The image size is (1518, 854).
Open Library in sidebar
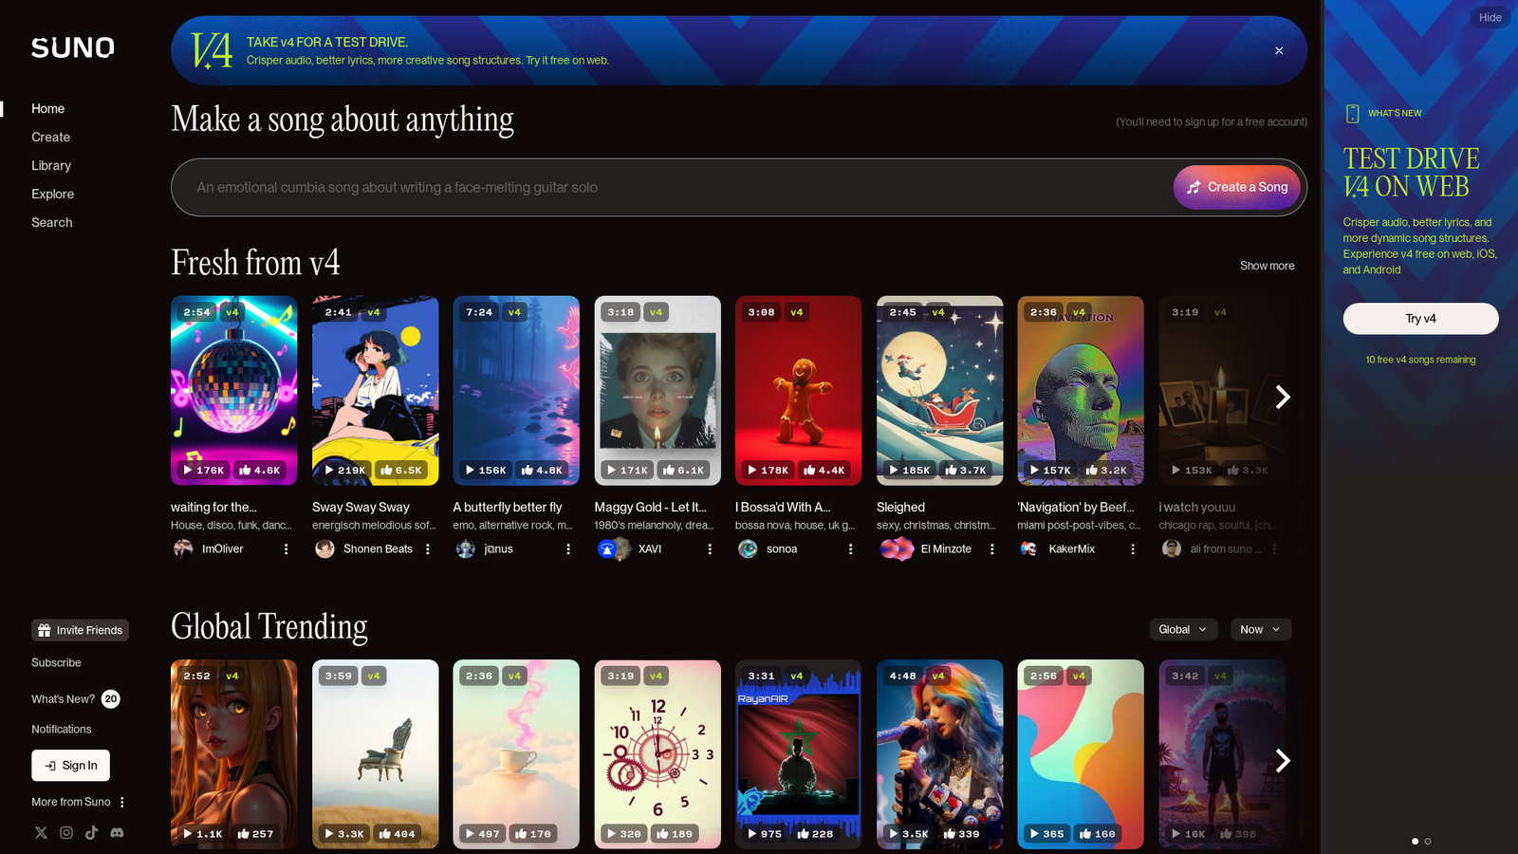pos(51,166)
